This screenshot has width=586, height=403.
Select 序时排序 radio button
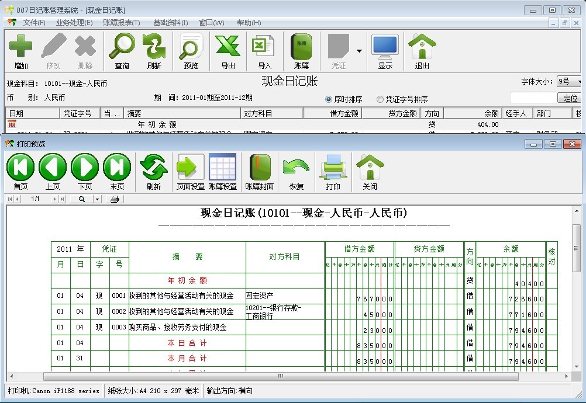point(329,99)
